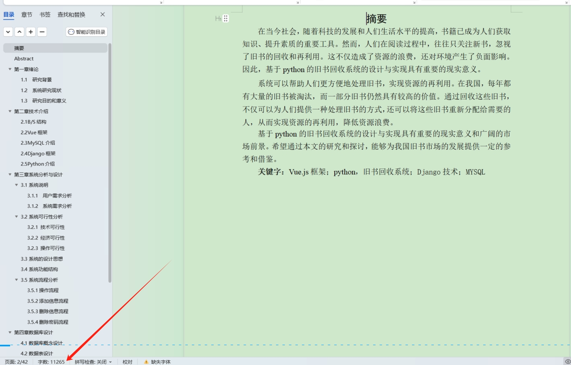Go to 2.3MySQL 介绍 section
This screenshot has height=365, width=571.
[38, 143]
